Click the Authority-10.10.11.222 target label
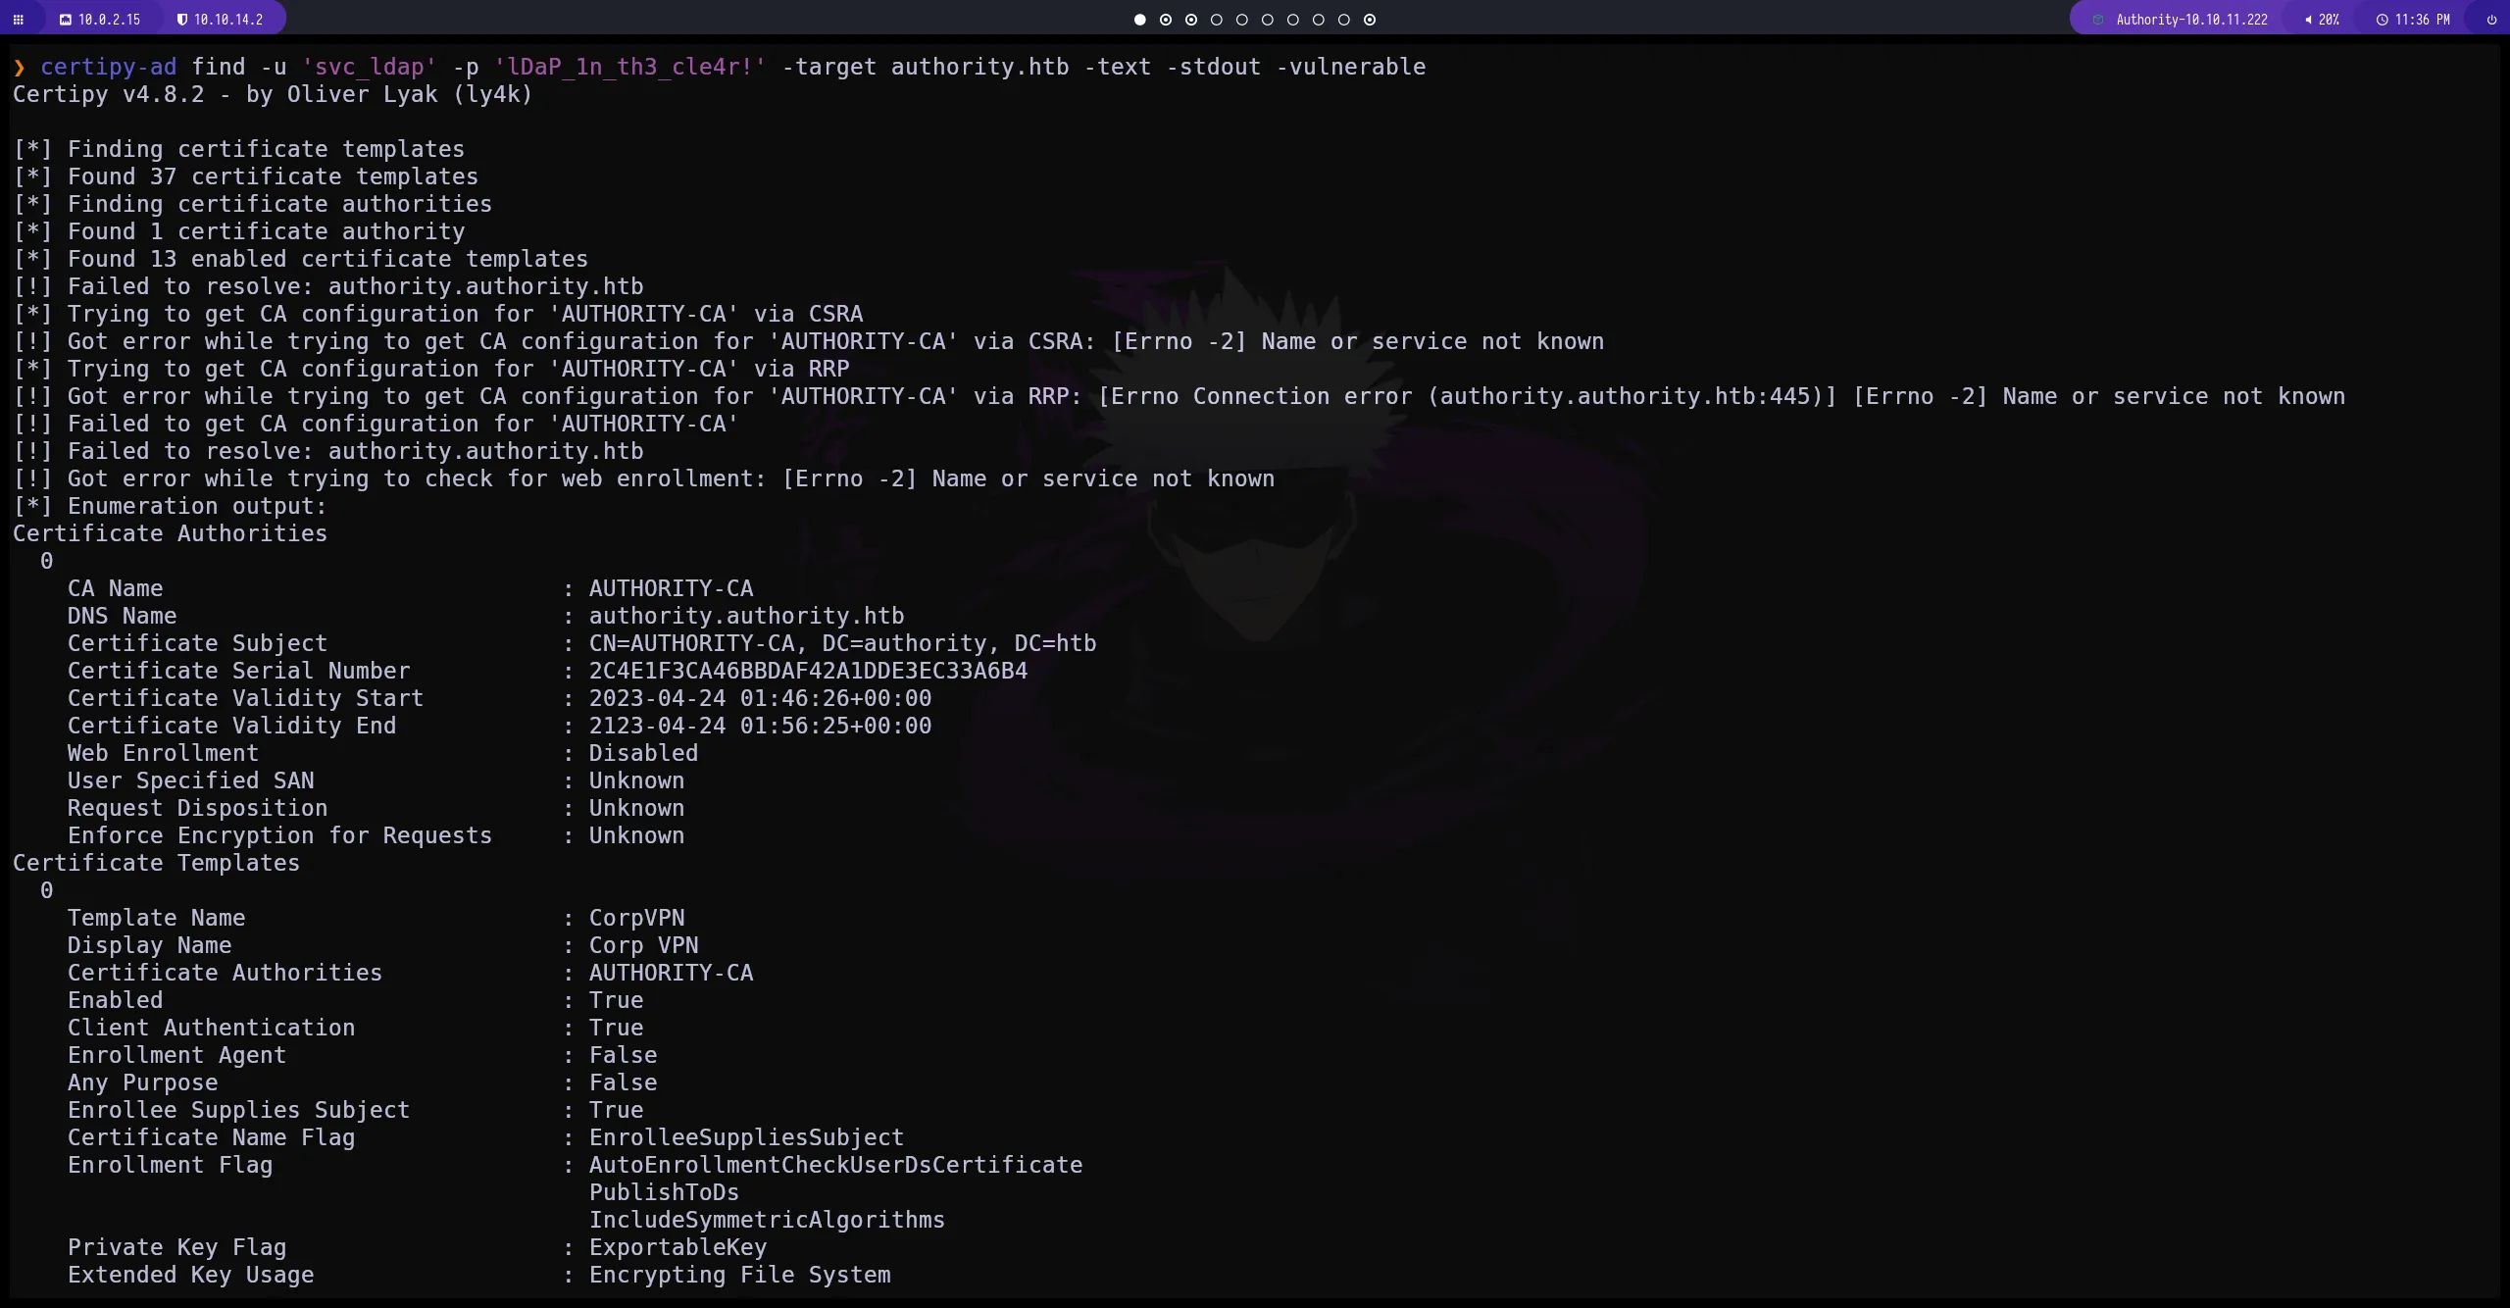Screen dimensions: 2510x1308 2191,20
